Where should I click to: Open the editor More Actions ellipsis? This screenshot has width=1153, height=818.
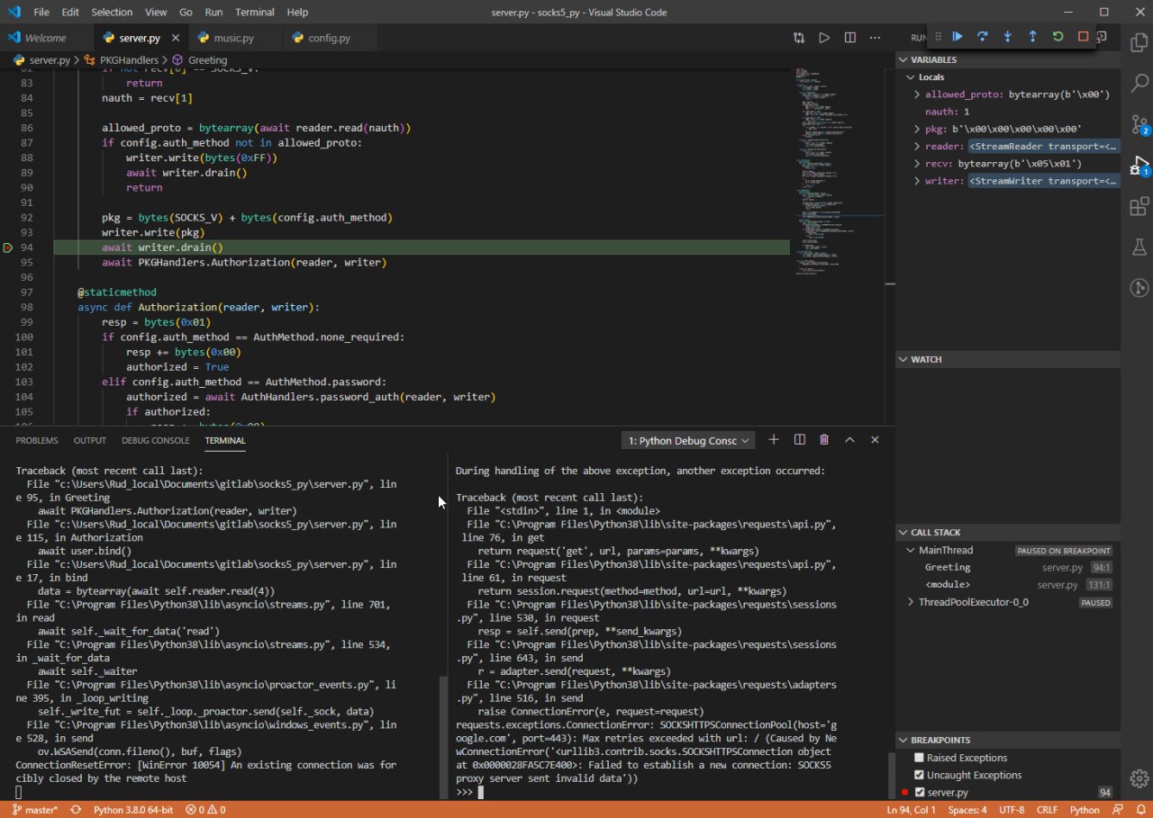[x=875, y=38]
